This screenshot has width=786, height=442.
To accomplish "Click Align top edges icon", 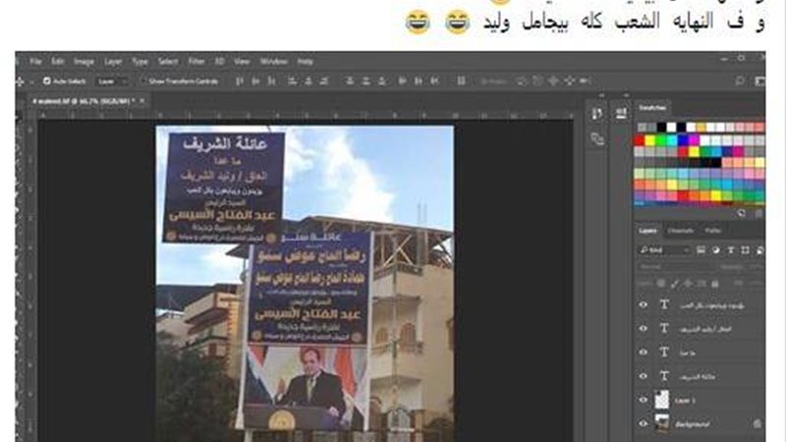I will coord(240,81).
